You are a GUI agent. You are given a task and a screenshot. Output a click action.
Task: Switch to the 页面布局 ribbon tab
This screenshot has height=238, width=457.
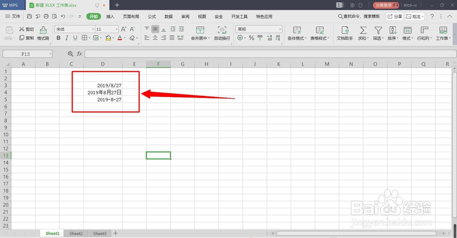131,16
